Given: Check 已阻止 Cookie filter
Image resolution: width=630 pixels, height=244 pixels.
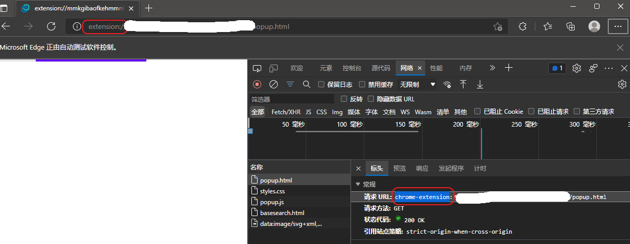Looking at the screenshot, I should coord(478,112).
